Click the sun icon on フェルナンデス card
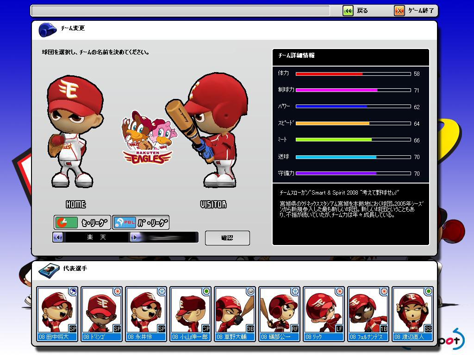This screenshot has width=474, height=355. click(384, 292)
